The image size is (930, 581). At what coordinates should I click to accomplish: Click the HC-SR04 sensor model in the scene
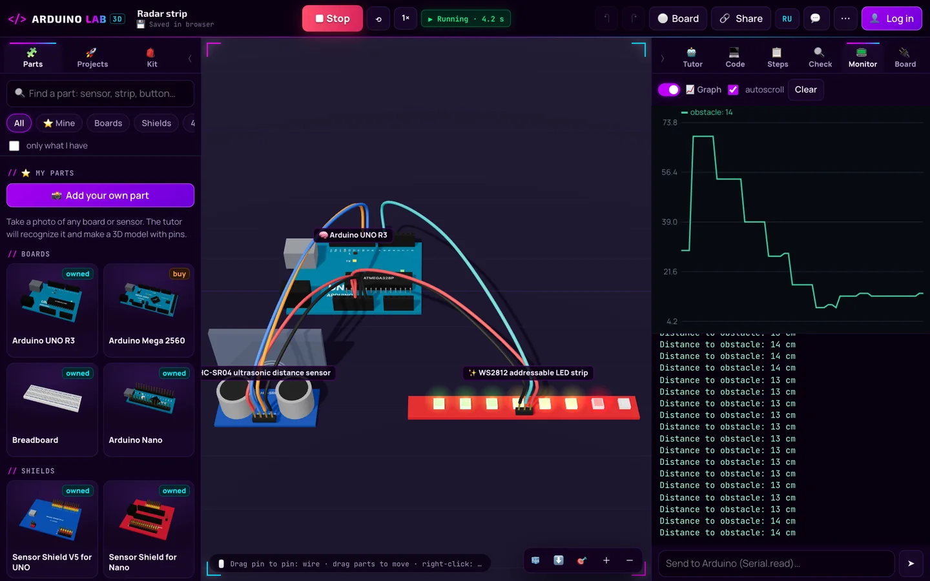[266, 402]
